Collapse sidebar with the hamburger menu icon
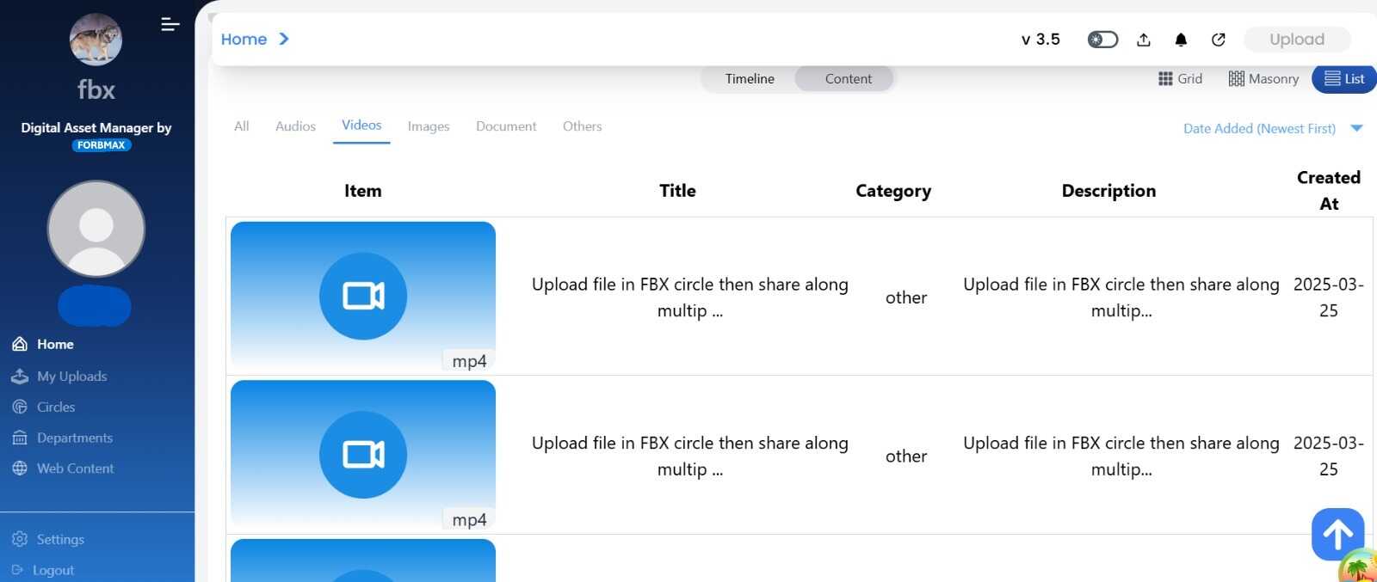This screenshot has width=1377, height=582. pyautogui.click(x=170, y=24)
